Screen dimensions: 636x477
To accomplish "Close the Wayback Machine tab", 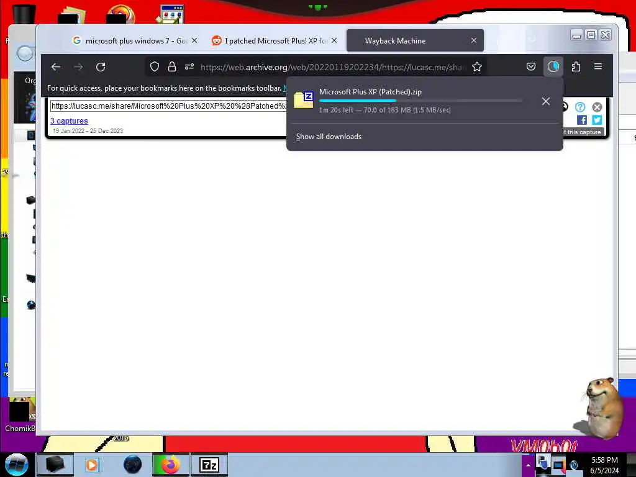I will coord(474,40).
